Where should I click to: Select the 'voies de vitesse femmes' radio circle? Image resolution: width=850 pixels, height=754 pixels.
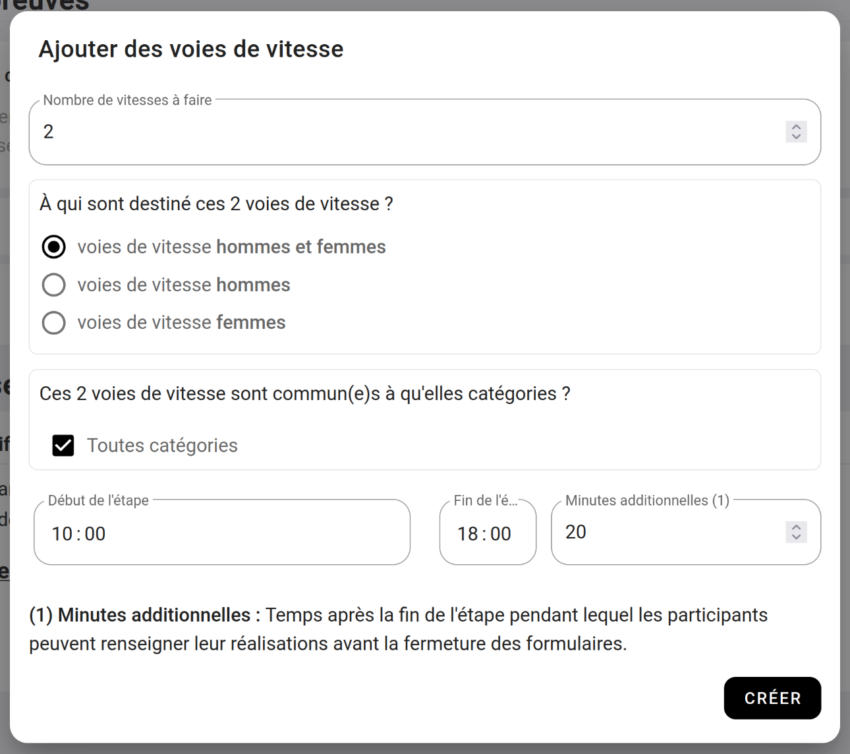(x=53, y=323)
